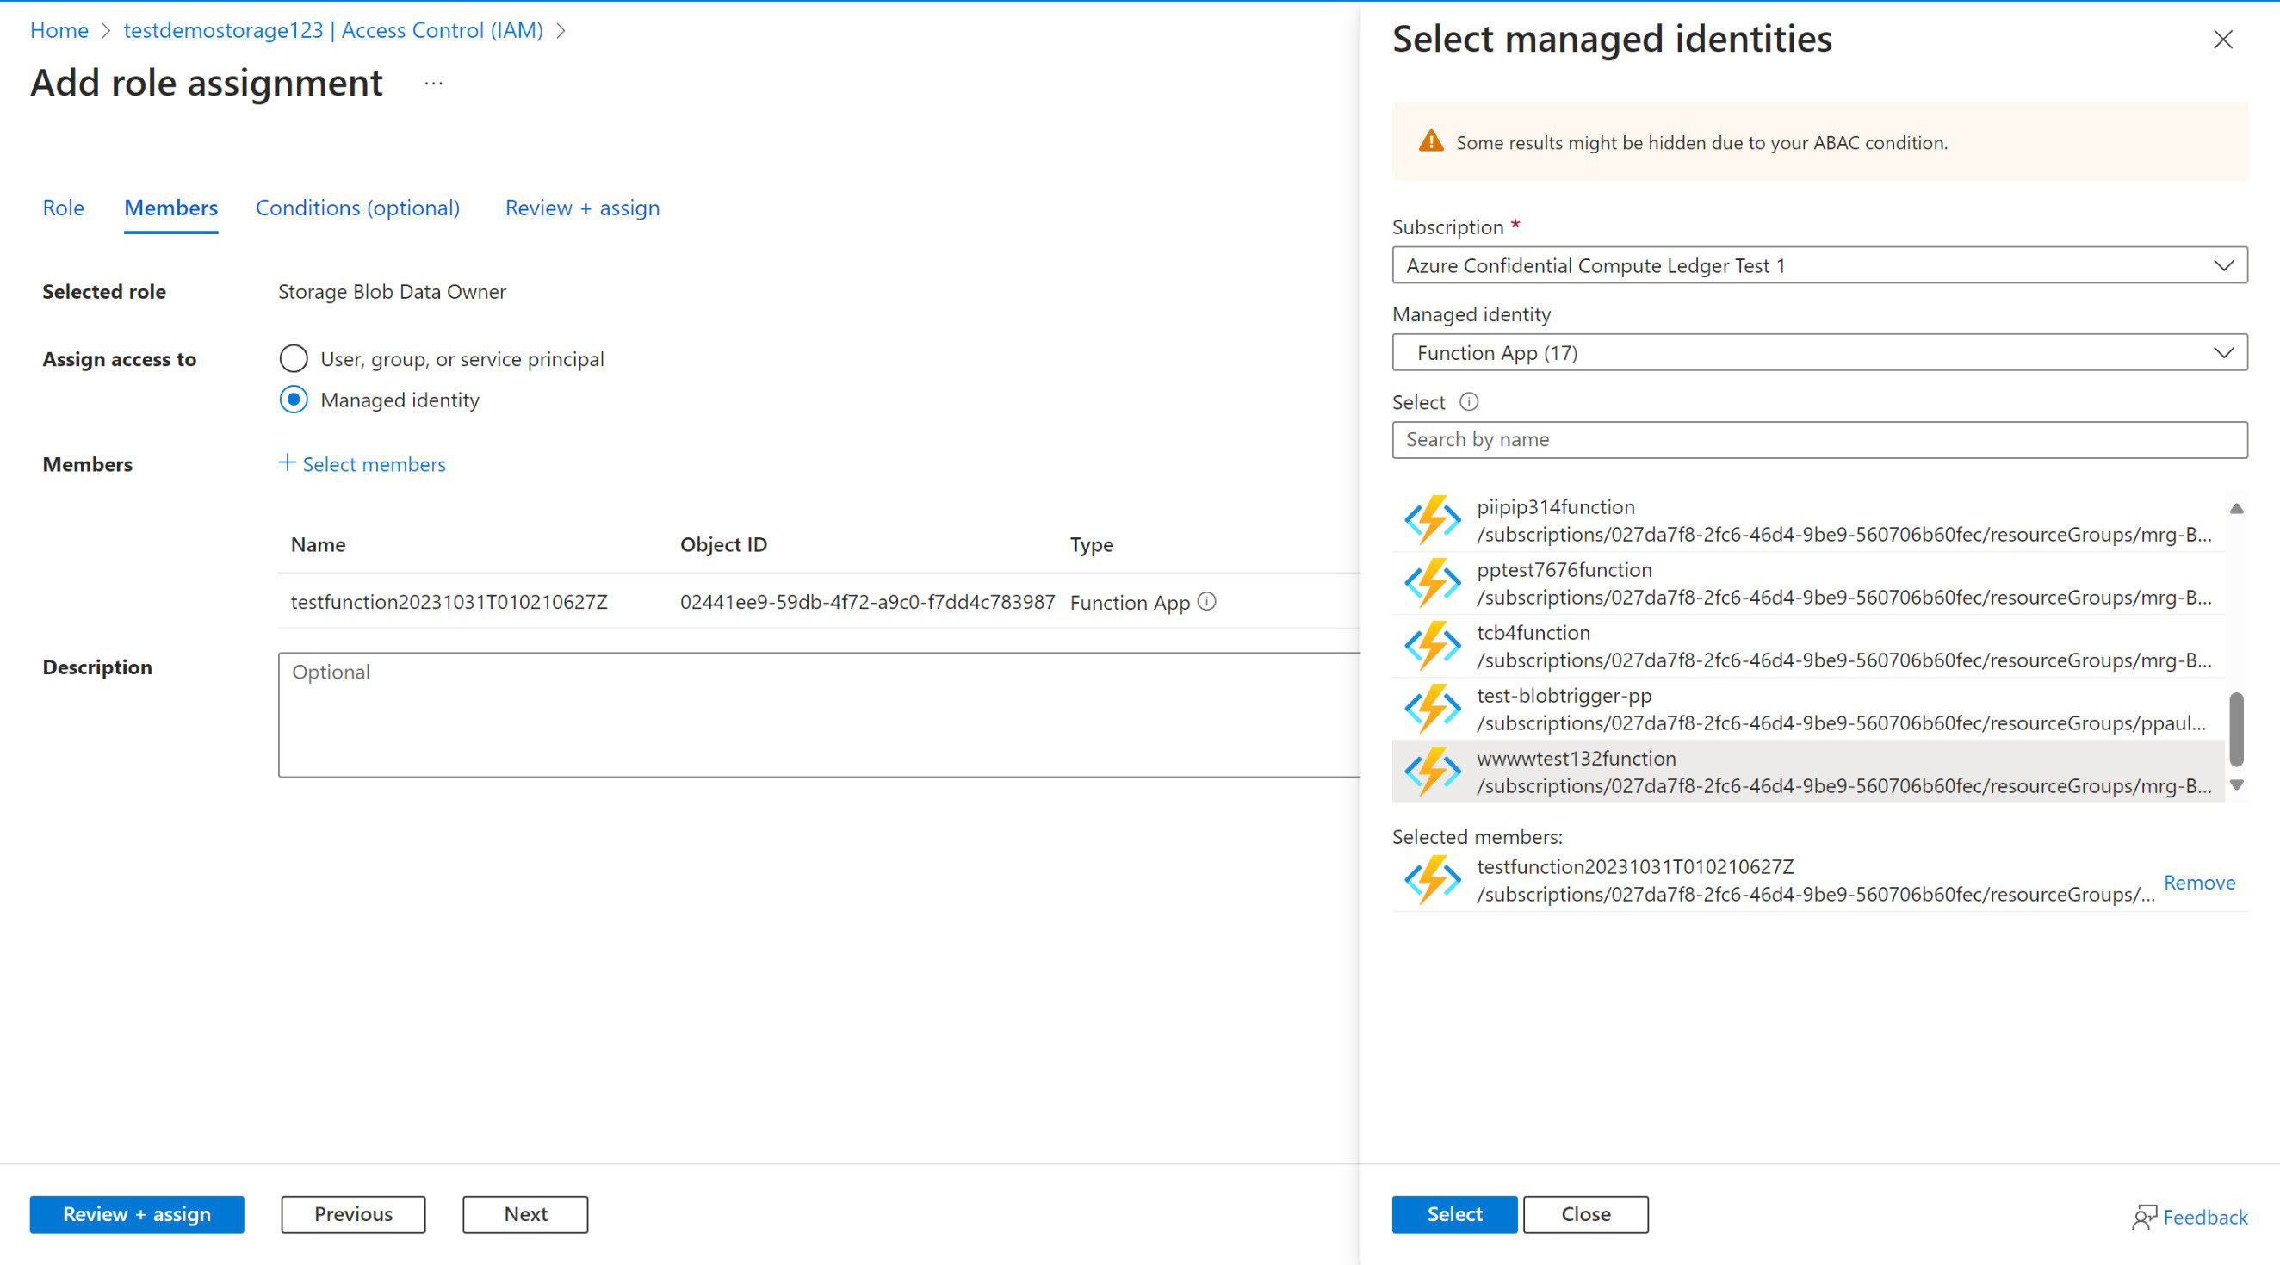
Task: Toggle the Members tab selection
Action: tap(170, 206)
